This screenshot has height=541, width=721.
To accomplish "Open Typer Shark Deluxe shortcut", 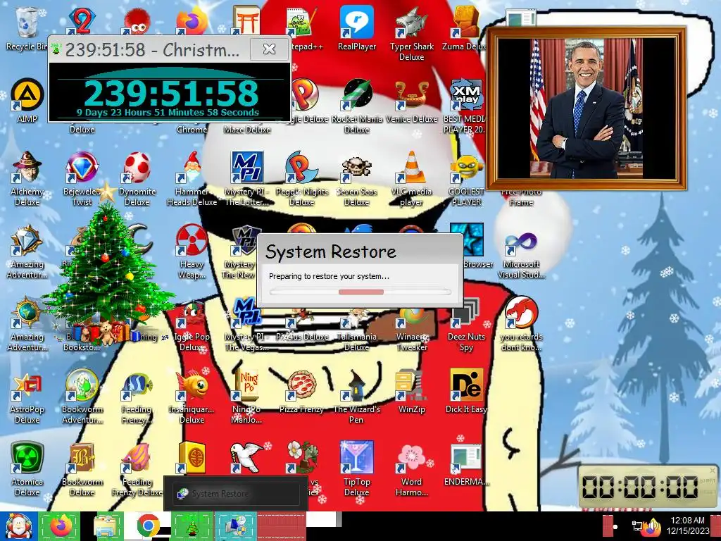I will pyautogui.click(x=411, y=34).
